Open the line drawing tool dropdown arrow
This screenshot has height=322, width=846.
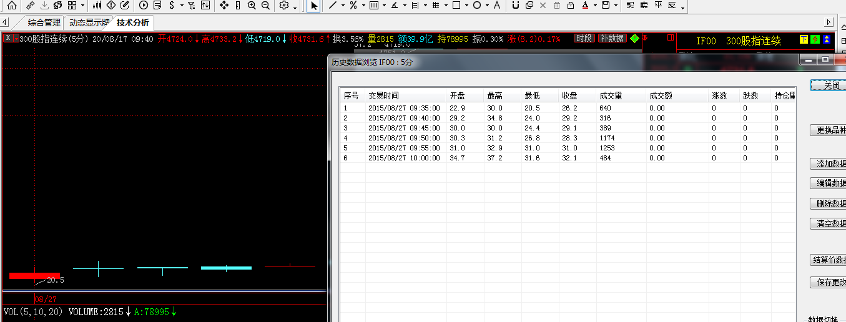[343, 6]
